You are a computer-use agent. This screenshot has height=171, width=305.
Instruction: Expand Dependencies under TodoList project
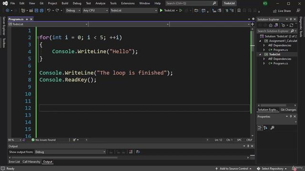(x=264, y=59)
